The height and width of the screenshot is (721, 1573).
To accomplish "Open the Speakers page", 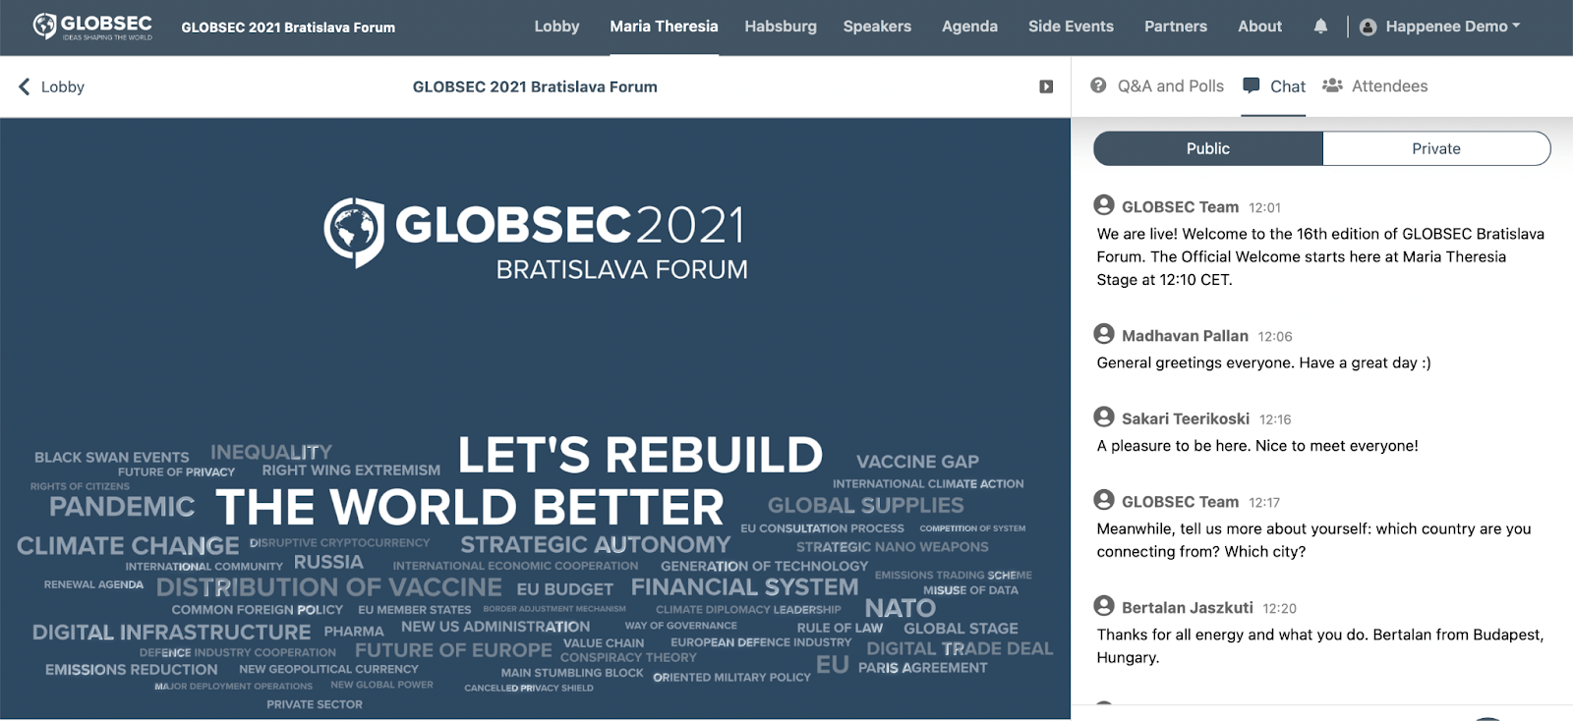I will 877,27.
